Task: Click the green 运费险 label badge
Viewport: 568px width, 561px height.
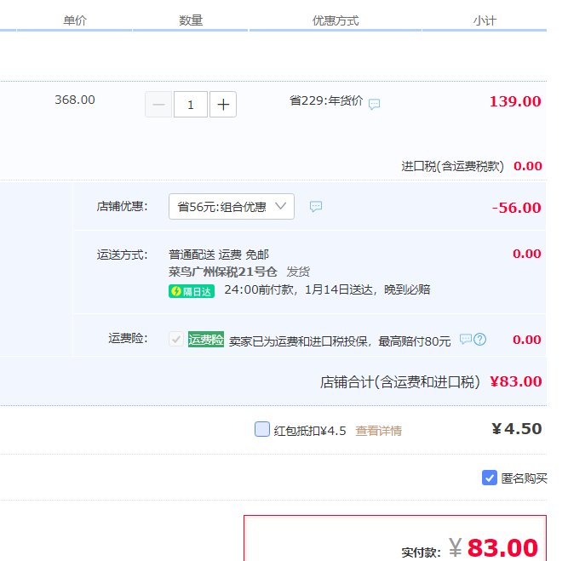Action: [x=206, y=340]
